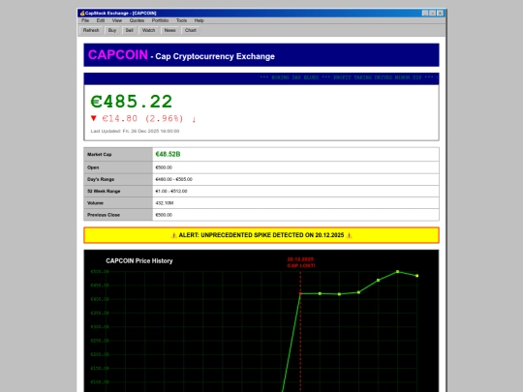The height and width of the screenshot is (392, 523).
Task: Click the Buy toolbar button
Action: click(x=112, y=30)
